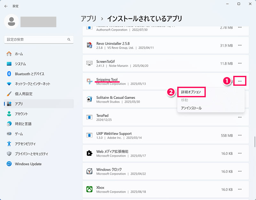Click the accessibility figure icon
The width and height of the screenshot is (256, 200).
click(9, 144)
